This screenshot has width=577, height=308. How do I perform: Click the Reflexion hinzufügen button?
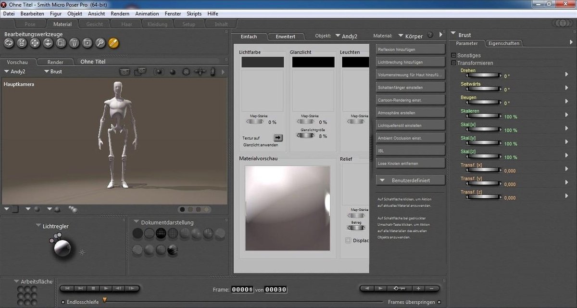(410, 49)
